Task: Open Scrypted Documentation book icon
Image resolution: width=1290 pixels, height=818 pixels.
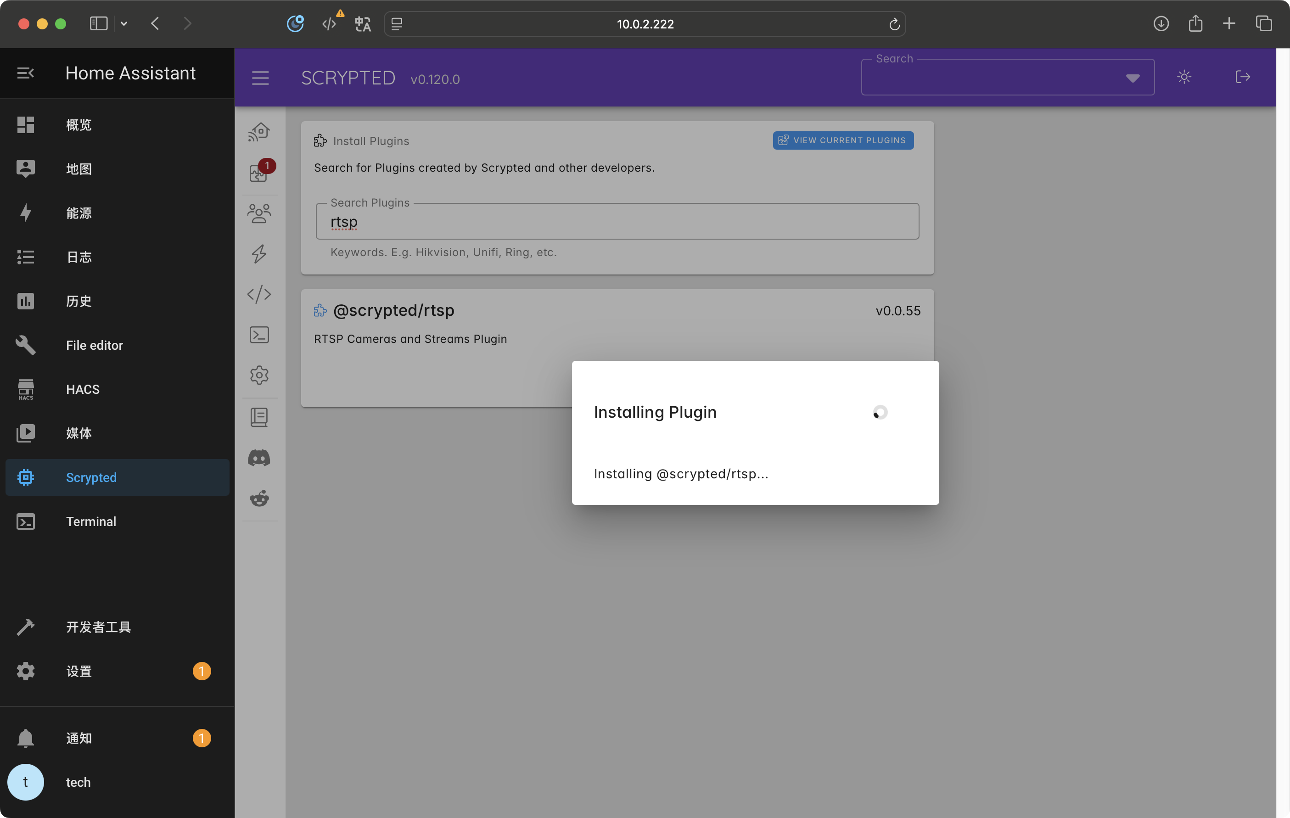Action: tap(259, 417)
